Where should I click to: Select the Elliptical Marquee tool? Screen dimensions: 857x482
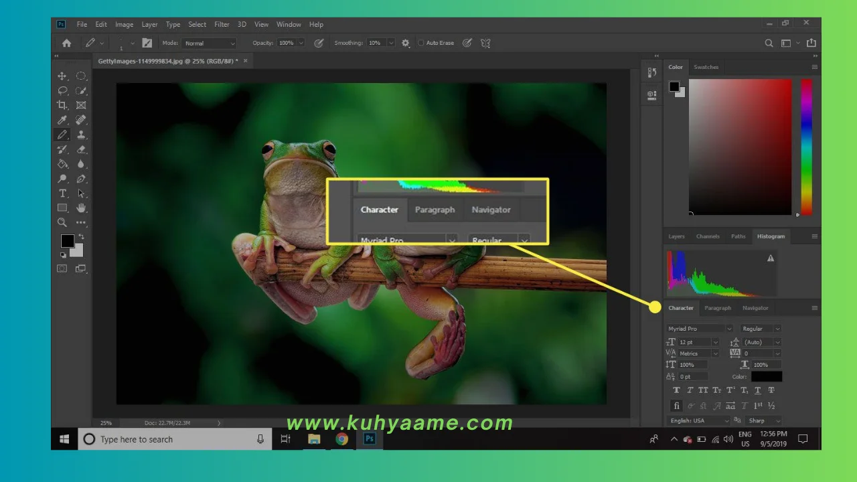click(81, 76)
